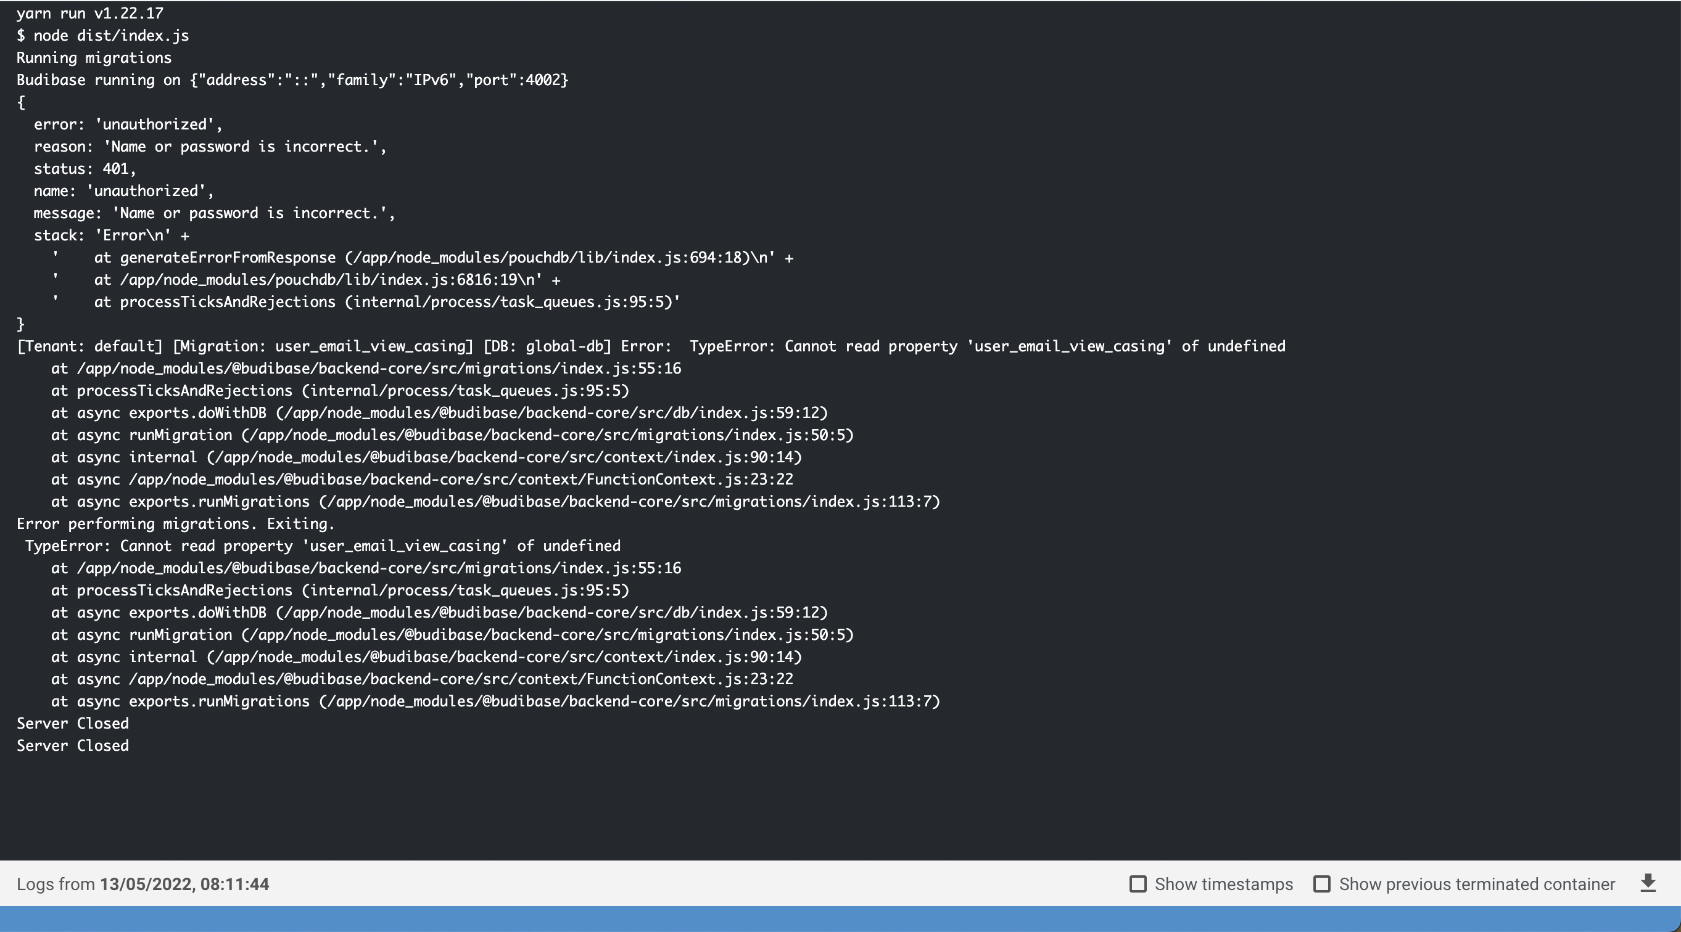Click the 'Running migrations' log line
The width and height of the screenshot is (1681, 932).
point(94,57)
